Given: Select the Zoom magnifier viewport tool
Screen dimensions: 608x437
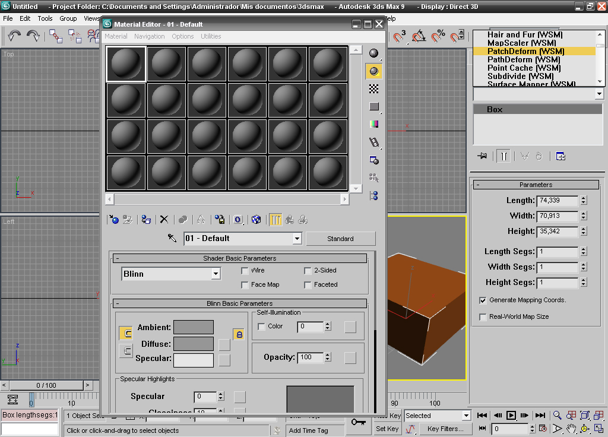Looking at the screenshot, I should click(x=557, y=415).
